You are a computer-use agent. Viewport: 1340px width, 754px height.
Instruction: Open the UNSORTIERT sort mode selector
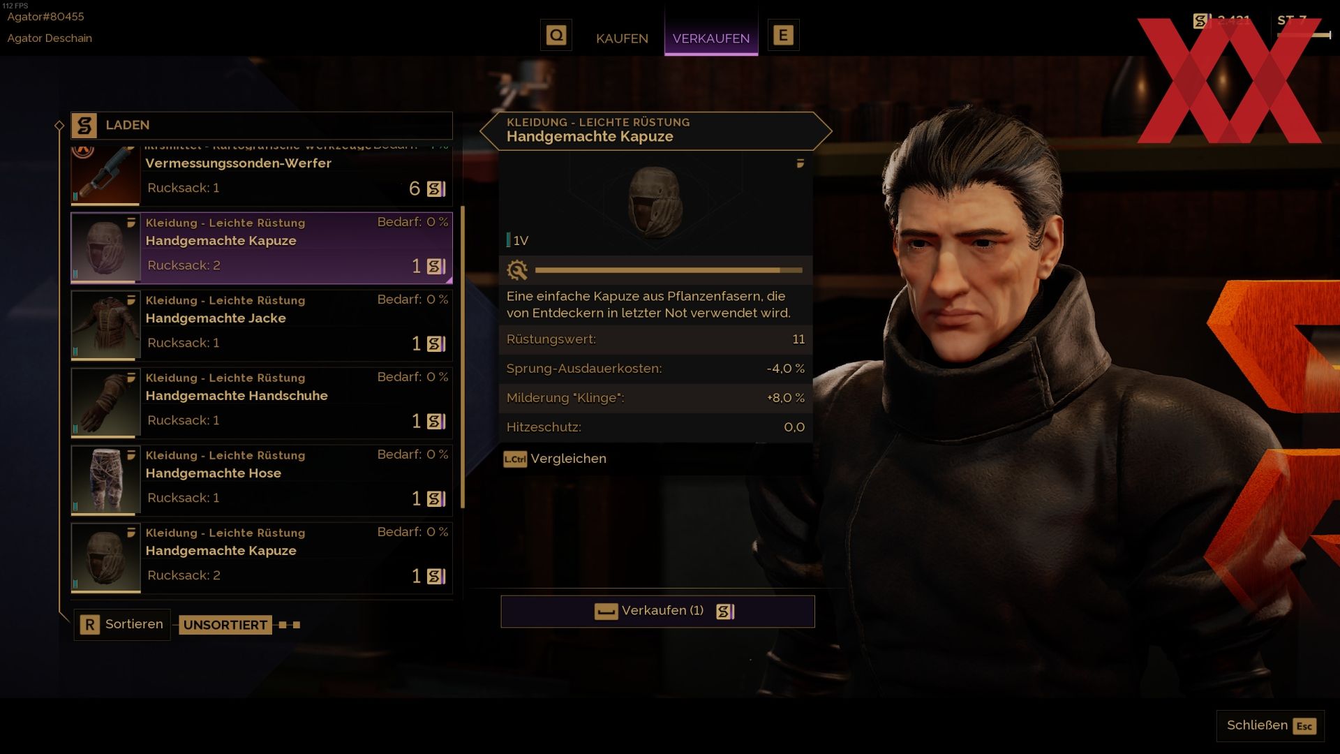tap(225, 625)
